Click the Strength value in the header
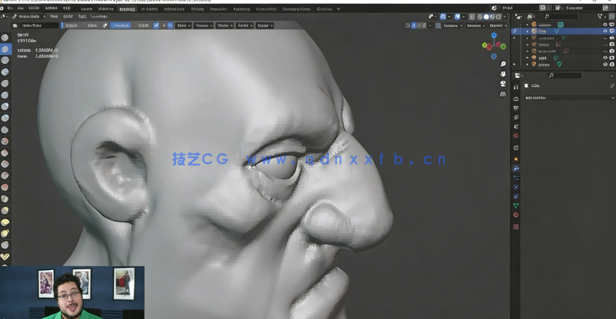616x319 pixels. [144, 25]
